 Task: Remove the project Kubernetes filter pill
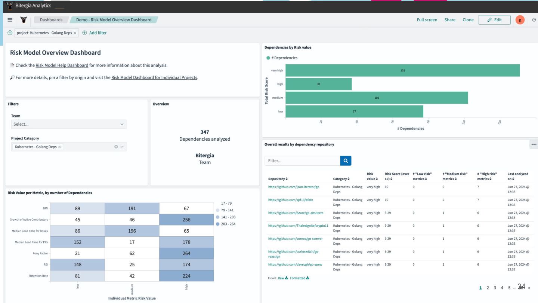[x=75, y=33]
